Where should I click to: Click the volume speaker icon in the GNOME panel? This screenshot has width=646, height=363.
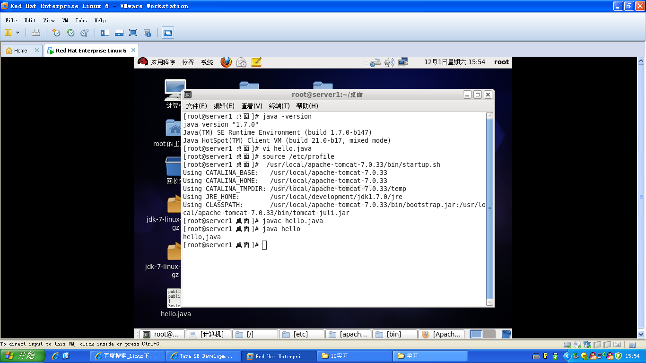click(x=389, y=62)
